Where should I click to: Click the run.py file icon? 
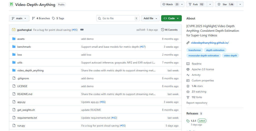click(x=14, y=126)
